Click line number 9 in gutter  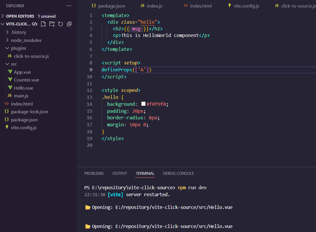click(91, 70)
